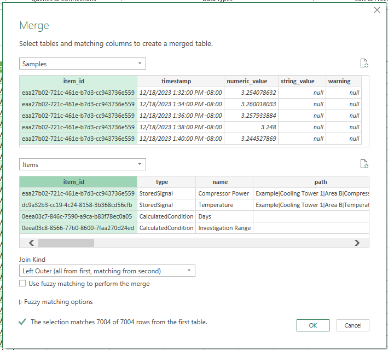
Task: Open the Items table dropdown
Action: pyautogui.click(x=83, y=164)
